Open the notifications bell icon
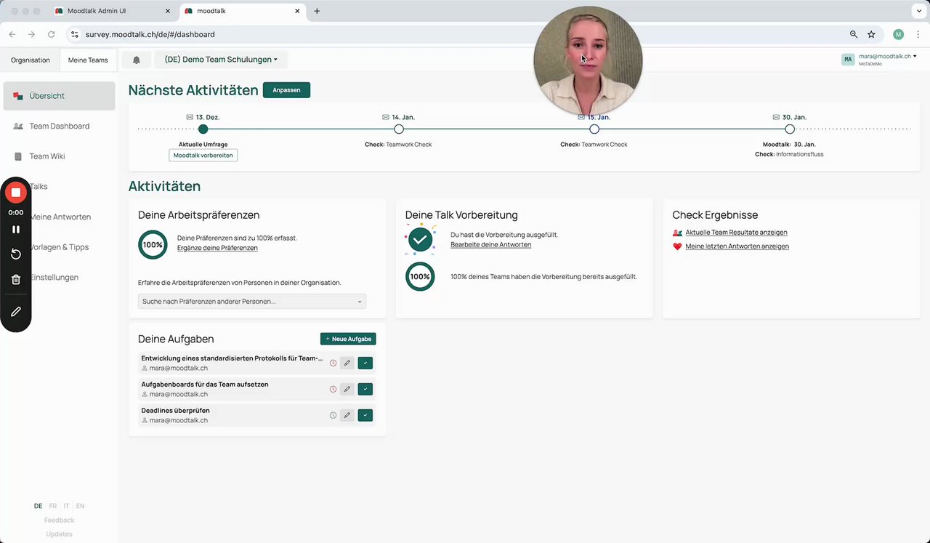The height and width of the screenshot is (543, 930). click(136, 60)
